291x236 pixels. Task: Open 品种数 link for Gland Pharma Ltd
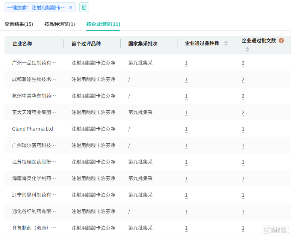186,129
